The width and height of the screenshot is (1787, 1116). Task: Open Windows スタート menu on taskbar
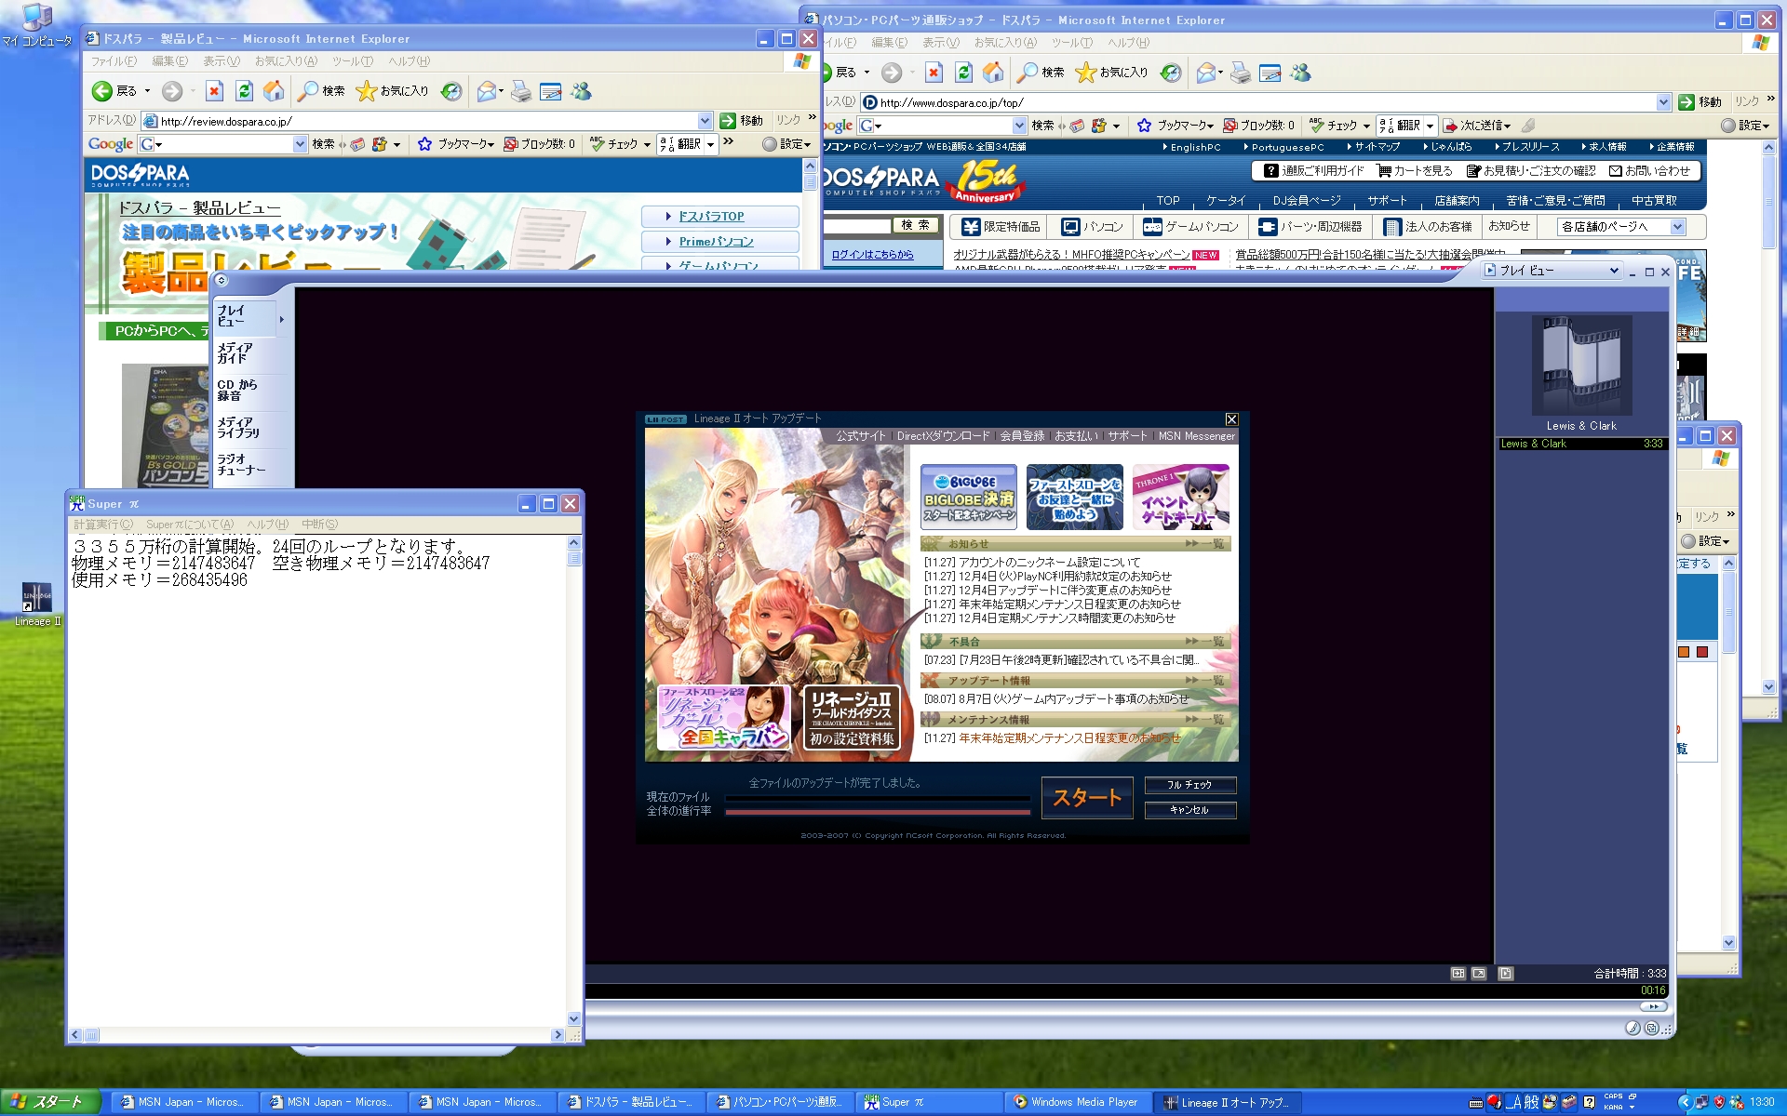click(48, 1102)
